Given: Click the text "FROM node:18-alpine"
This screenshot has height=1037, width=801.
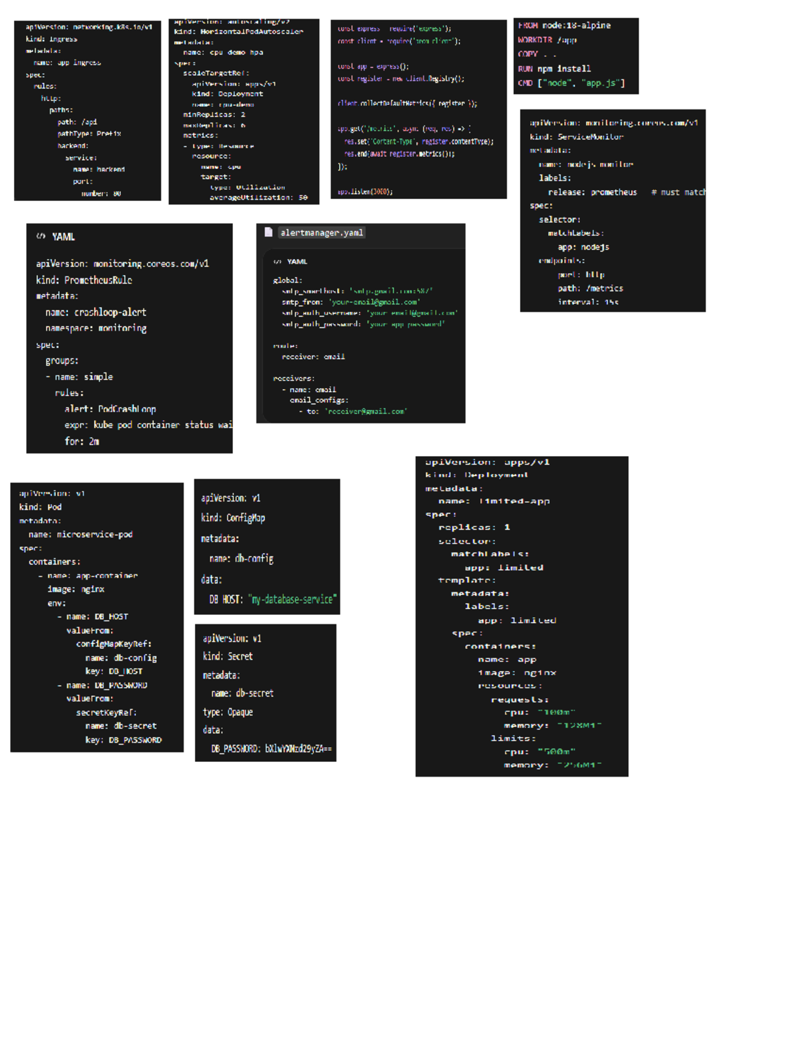Looking at the screenshot, I should point(564,25).
